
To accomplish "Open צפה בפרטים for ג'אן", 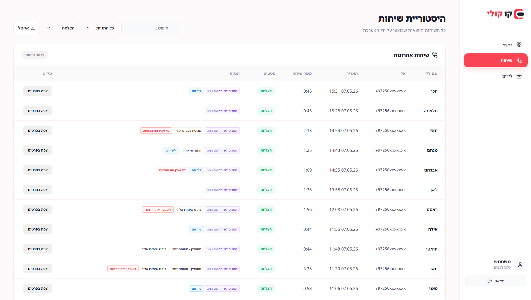I will 38,190.
